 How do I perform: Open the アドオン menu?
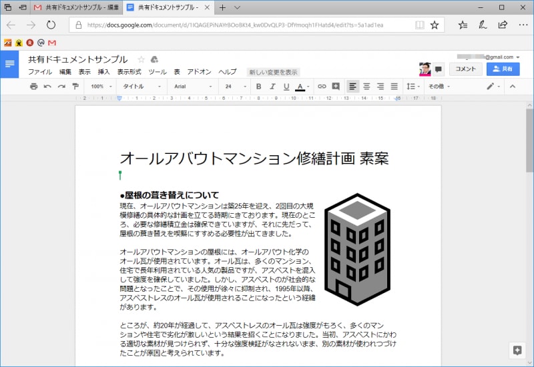pyautogui.click(x=199, y=72)
